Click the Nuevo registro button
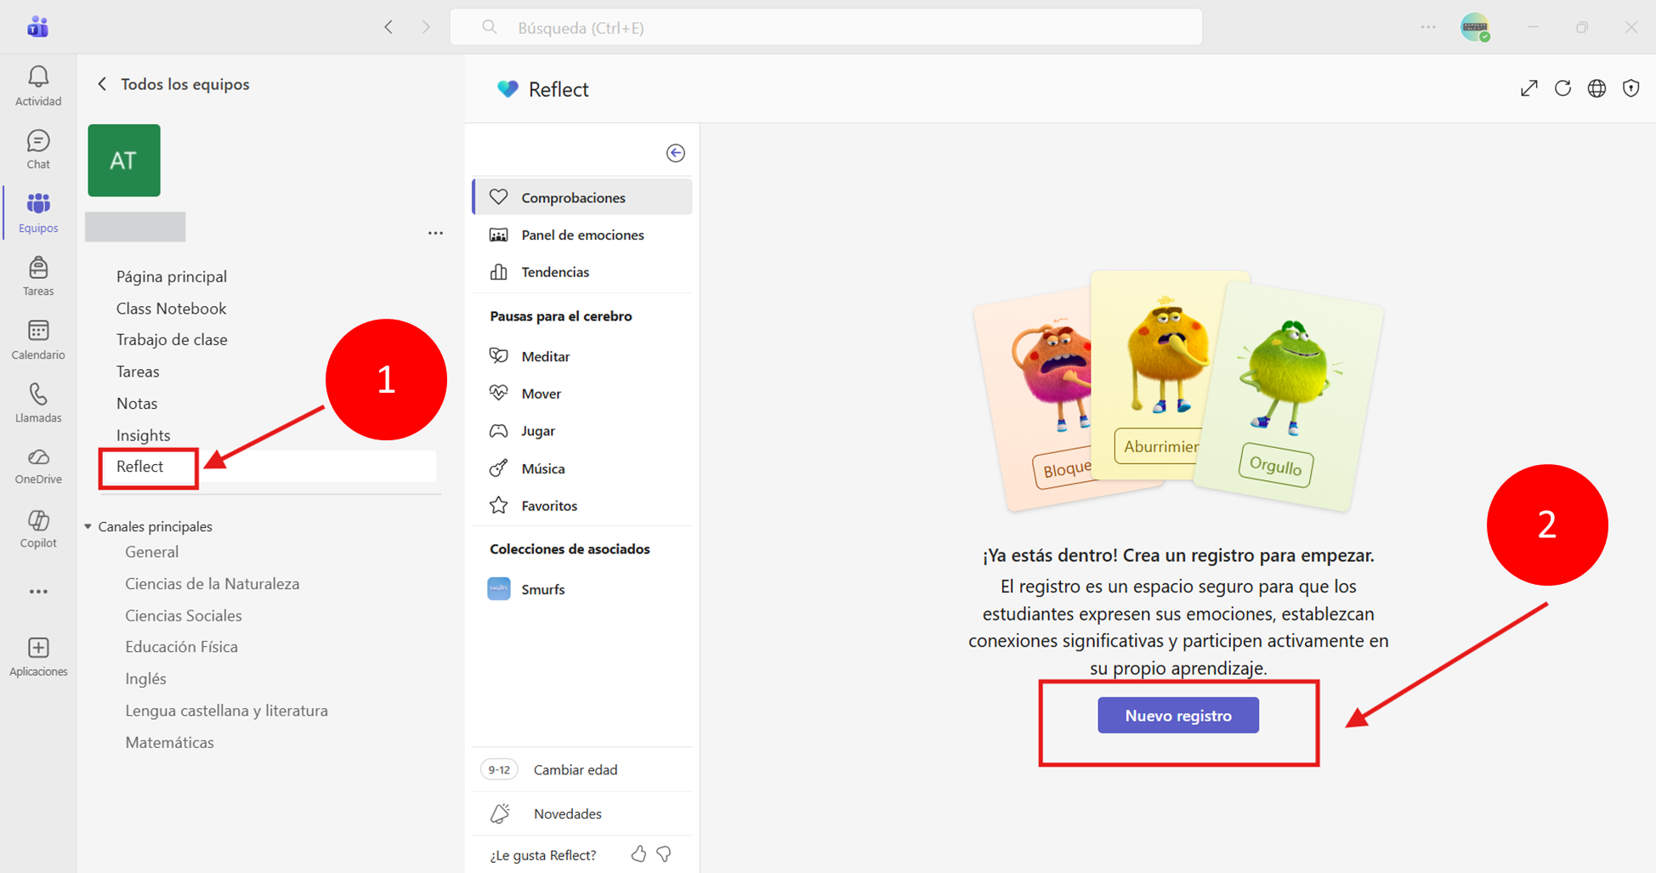1656x873 pixels. pyautogui.click(x=1178, y=716)
